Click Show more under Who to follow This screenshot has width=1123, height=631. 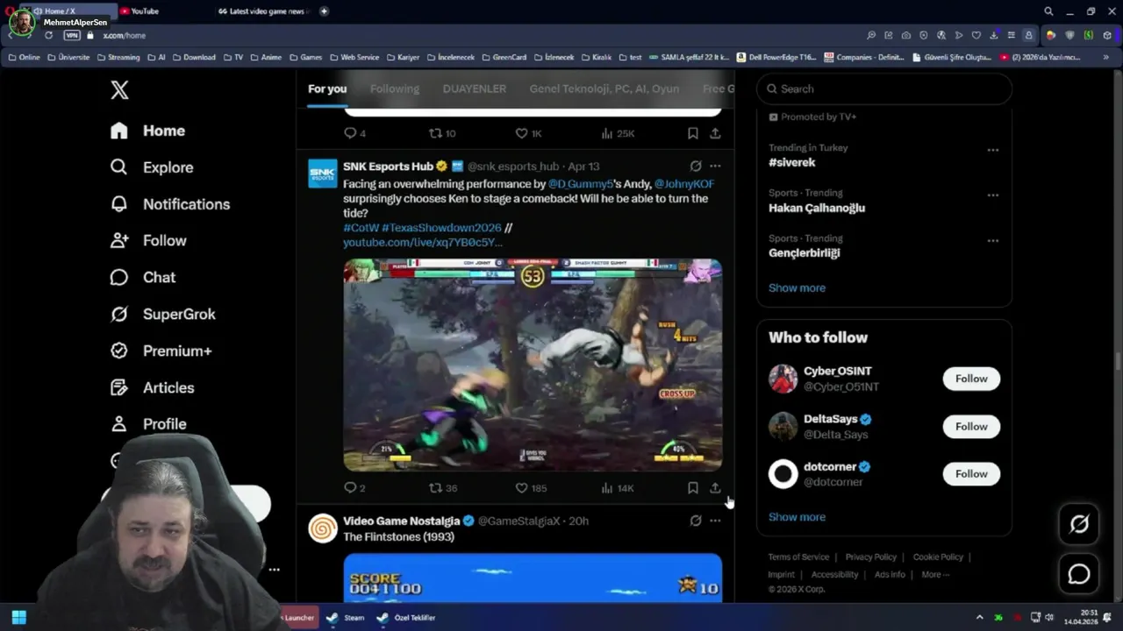797,516
